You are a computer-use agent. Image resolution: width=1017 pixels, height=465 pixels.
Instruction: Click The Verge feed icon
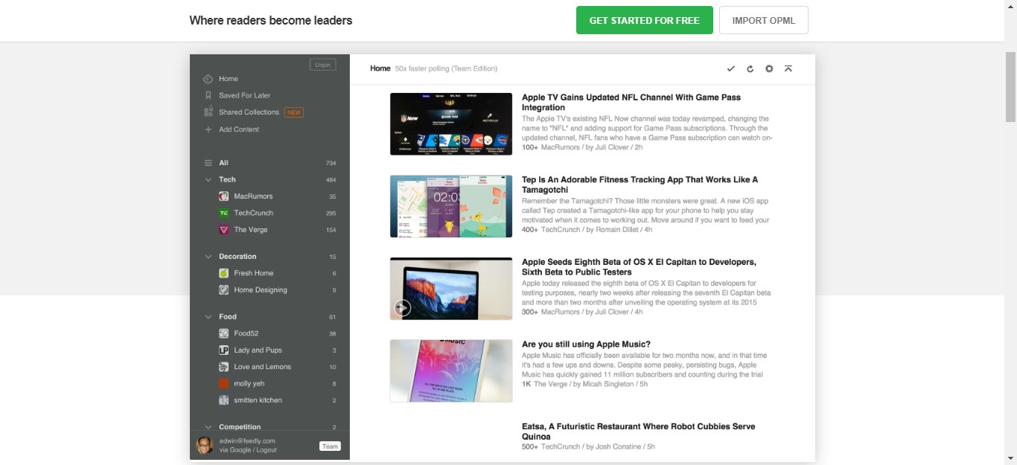coord(224,230)
